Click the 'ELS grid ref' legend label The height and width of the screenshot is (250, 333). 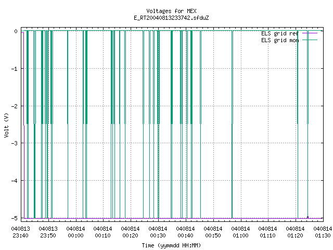click(280, 33)
